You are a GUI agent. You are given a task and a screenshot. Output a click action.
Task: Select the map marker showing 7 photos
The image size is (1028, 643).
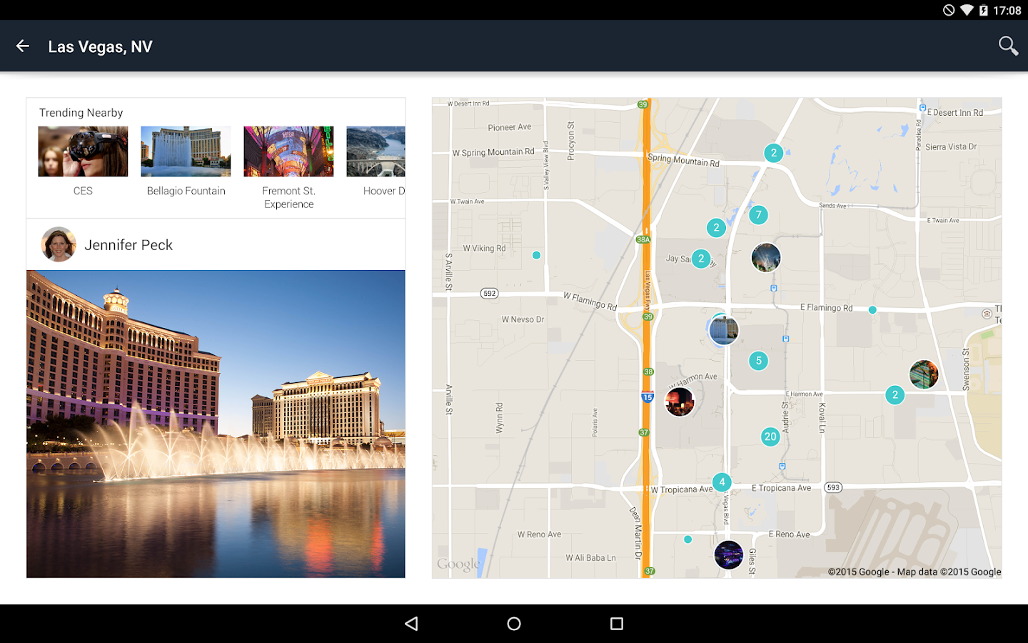coord(758,214)
